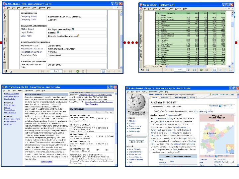Viewport: 239px width, 179px height.
Task: Open Comments side tab in Highways.pdf window
Action: coord(141,54)
